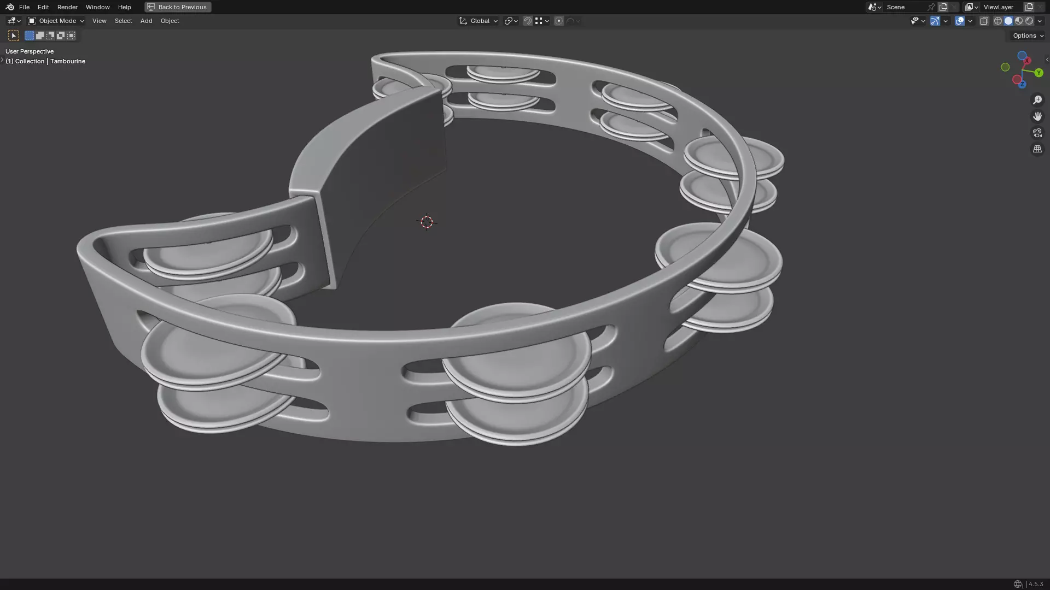The height and width of the screenshot is (590, 1050).
Task: Click the zoom in/out view icon
Action: pos(1037,100)
